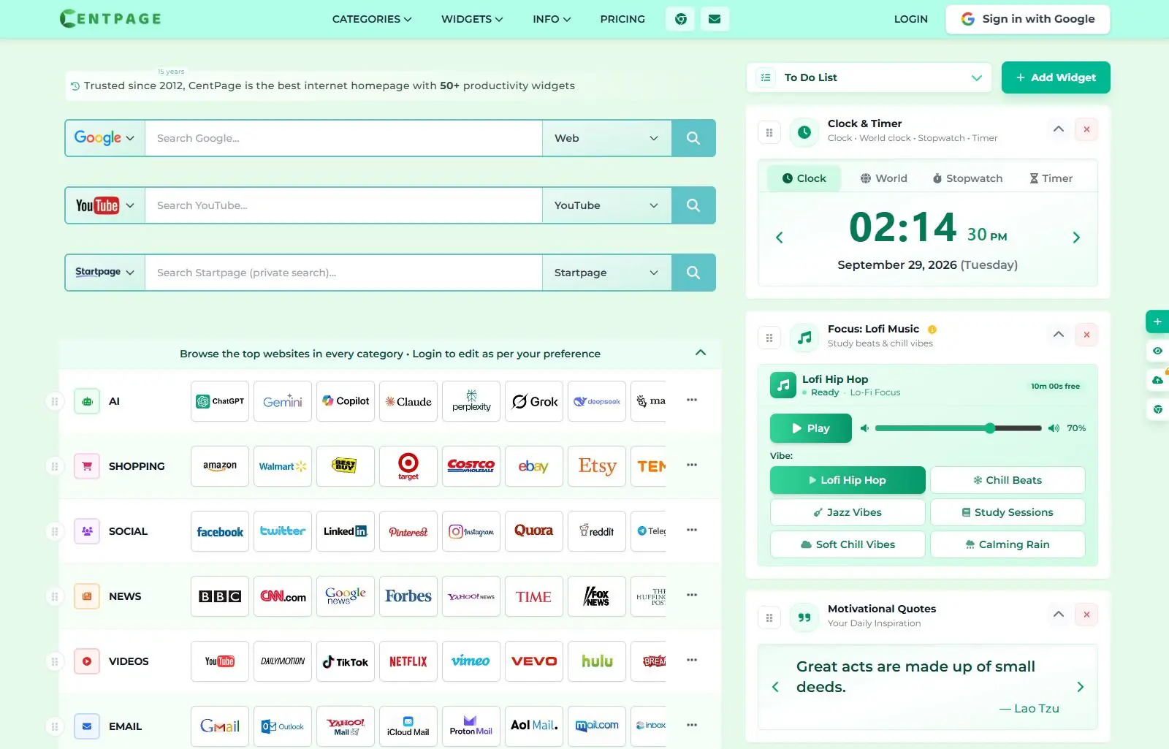Open the YouTube search type dropdown
The height and width of the screenshot is (749, 1169).
[606, 205]
